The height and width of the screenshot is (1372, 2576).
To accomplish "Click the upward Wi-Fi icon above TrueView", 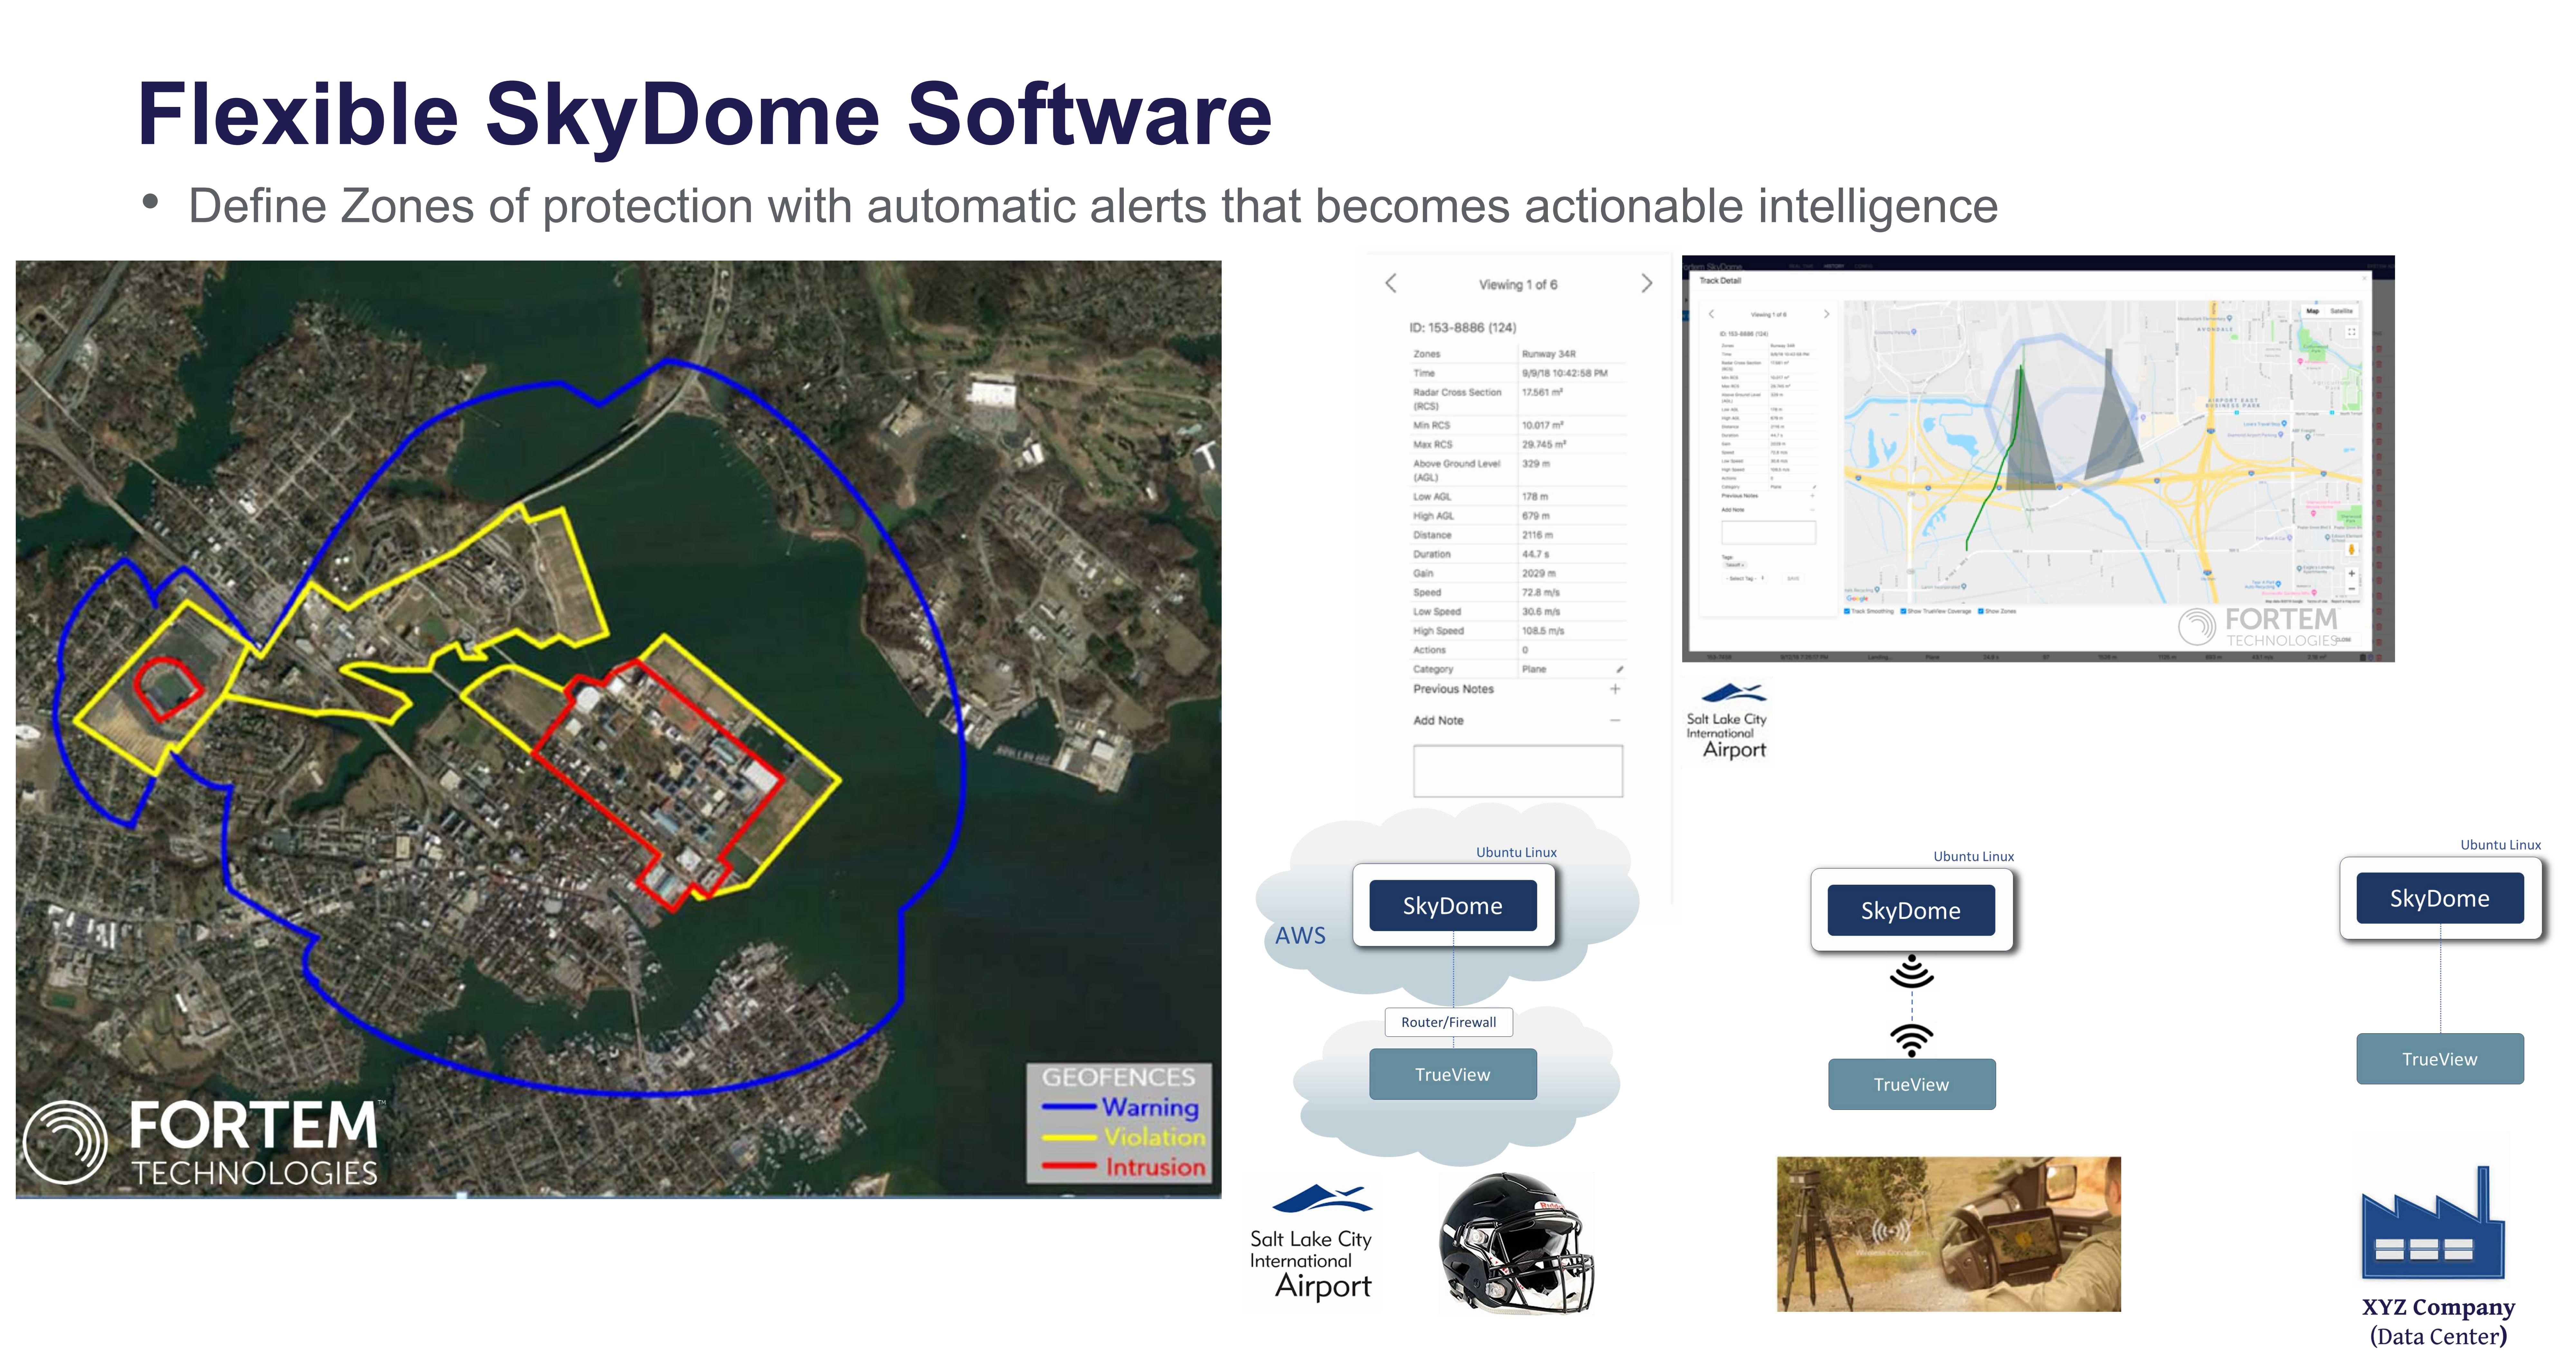I will [x=1912, y=1040].
